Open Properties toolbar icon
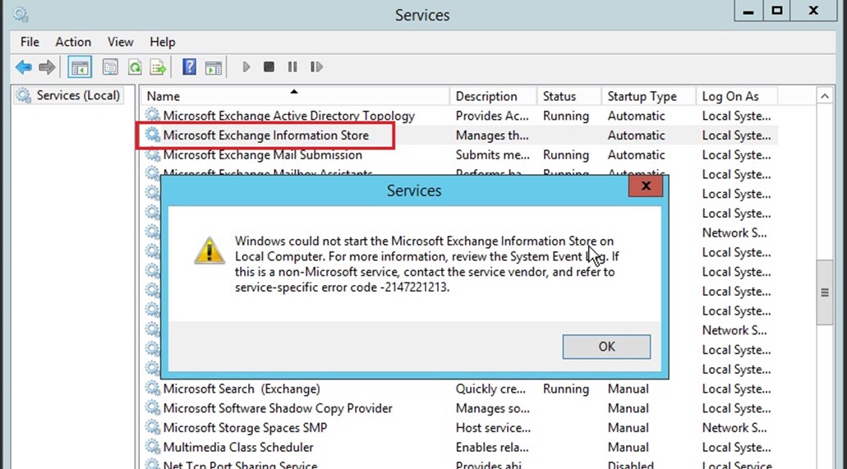 [x=110, y=67]
